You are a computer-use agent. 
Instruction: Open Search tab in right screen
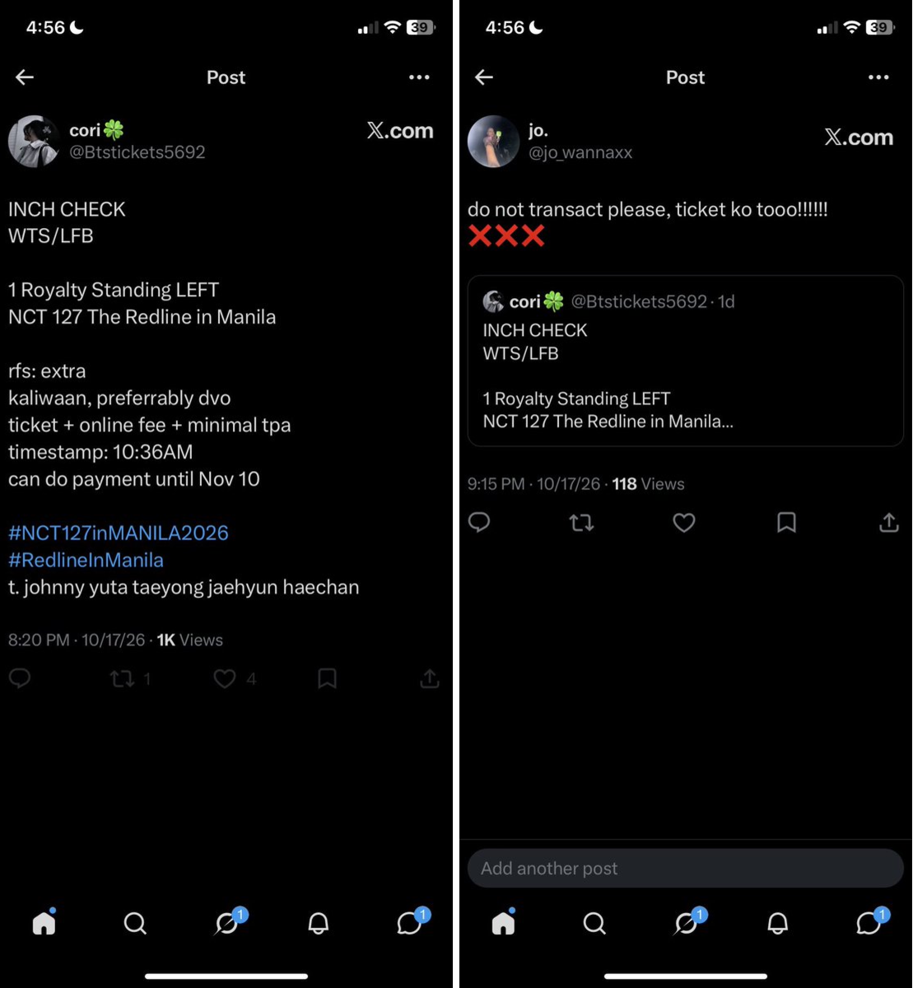point(594,923)
